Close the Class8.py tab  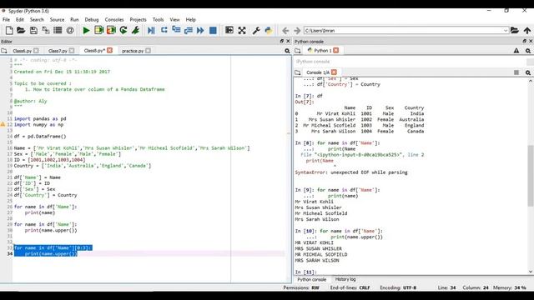point(109,50)
